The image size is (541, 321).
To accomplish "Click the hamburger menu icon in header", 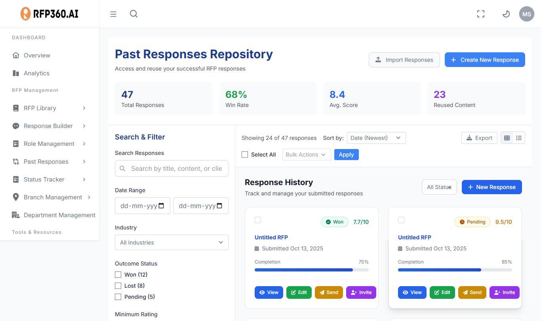I will [x=113, y=14].
